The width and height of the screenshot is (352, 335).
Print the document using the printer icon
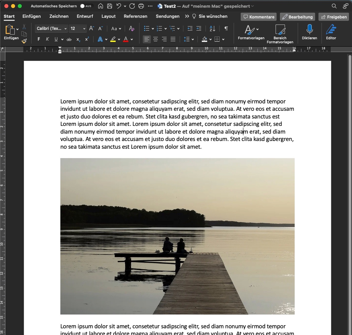(x=141, y=6)
